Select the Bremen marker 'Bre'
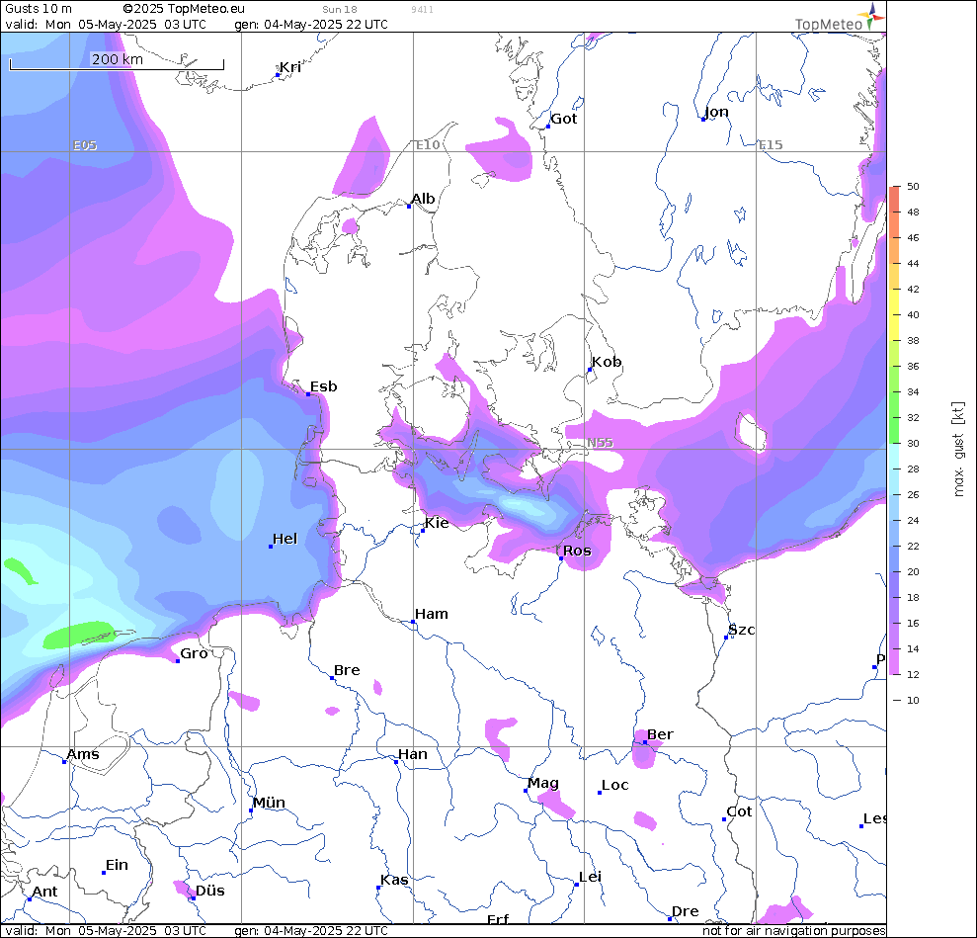The height and width of the screenshot is (938, 977). [x=332, y=677]
